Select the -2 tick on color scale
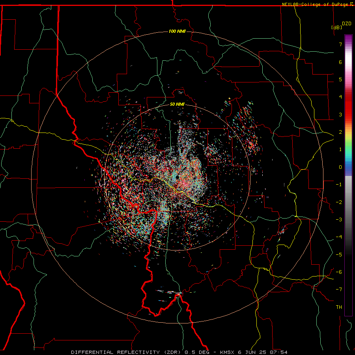 tap(339, 202)
